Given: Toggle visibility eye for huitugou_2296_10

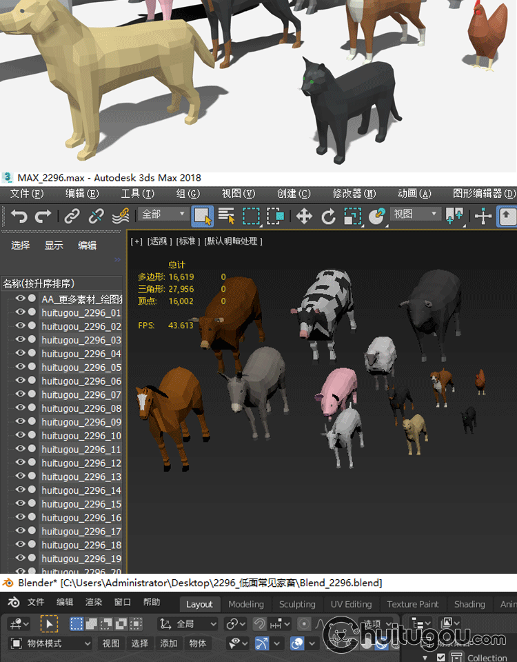Looking at the screenshot, I should [21, 435].
